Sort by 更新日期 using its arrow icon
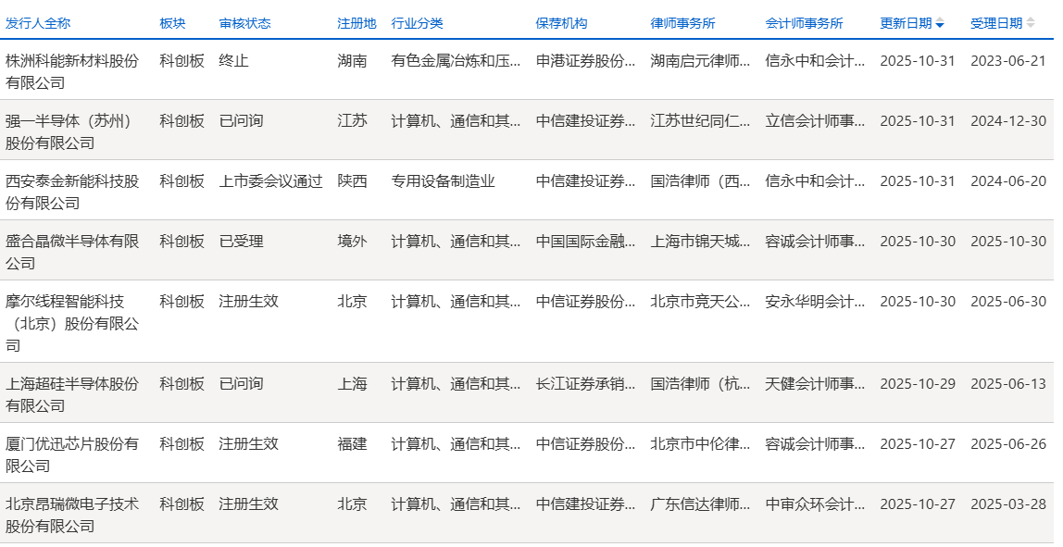The width and height of the screenshot is (1063, 547). tap(940, 24)
